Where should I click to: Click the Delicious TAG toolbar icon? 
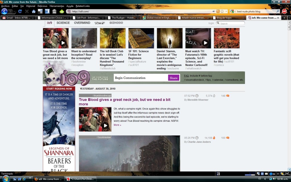coord(54,11)
